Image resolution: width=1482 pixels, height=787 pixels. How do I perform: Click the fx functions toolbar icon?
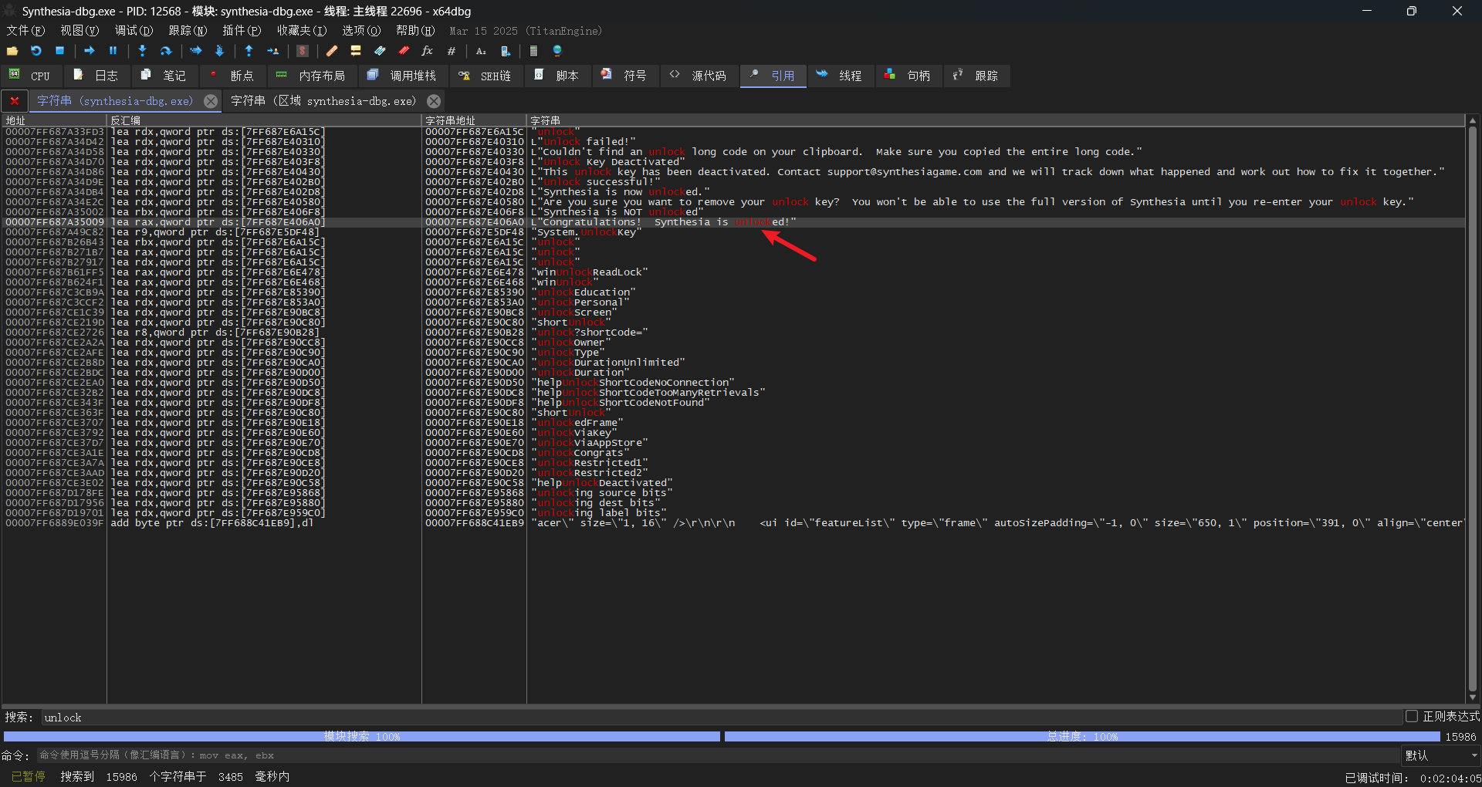tap(427, 51)
